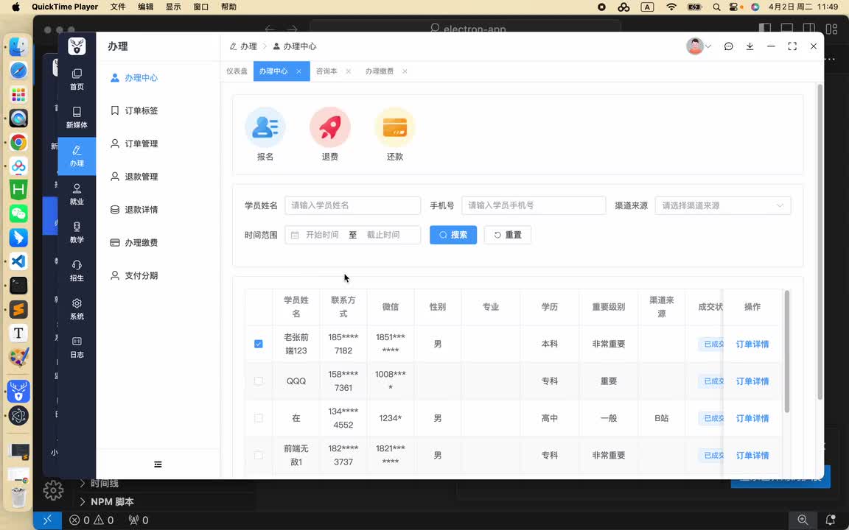Open Chrome from the Dock

pyautogui.click(x=18, y=142)
